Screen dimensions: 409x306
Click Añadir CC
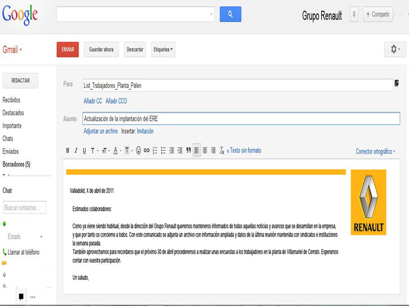(93, 101)
